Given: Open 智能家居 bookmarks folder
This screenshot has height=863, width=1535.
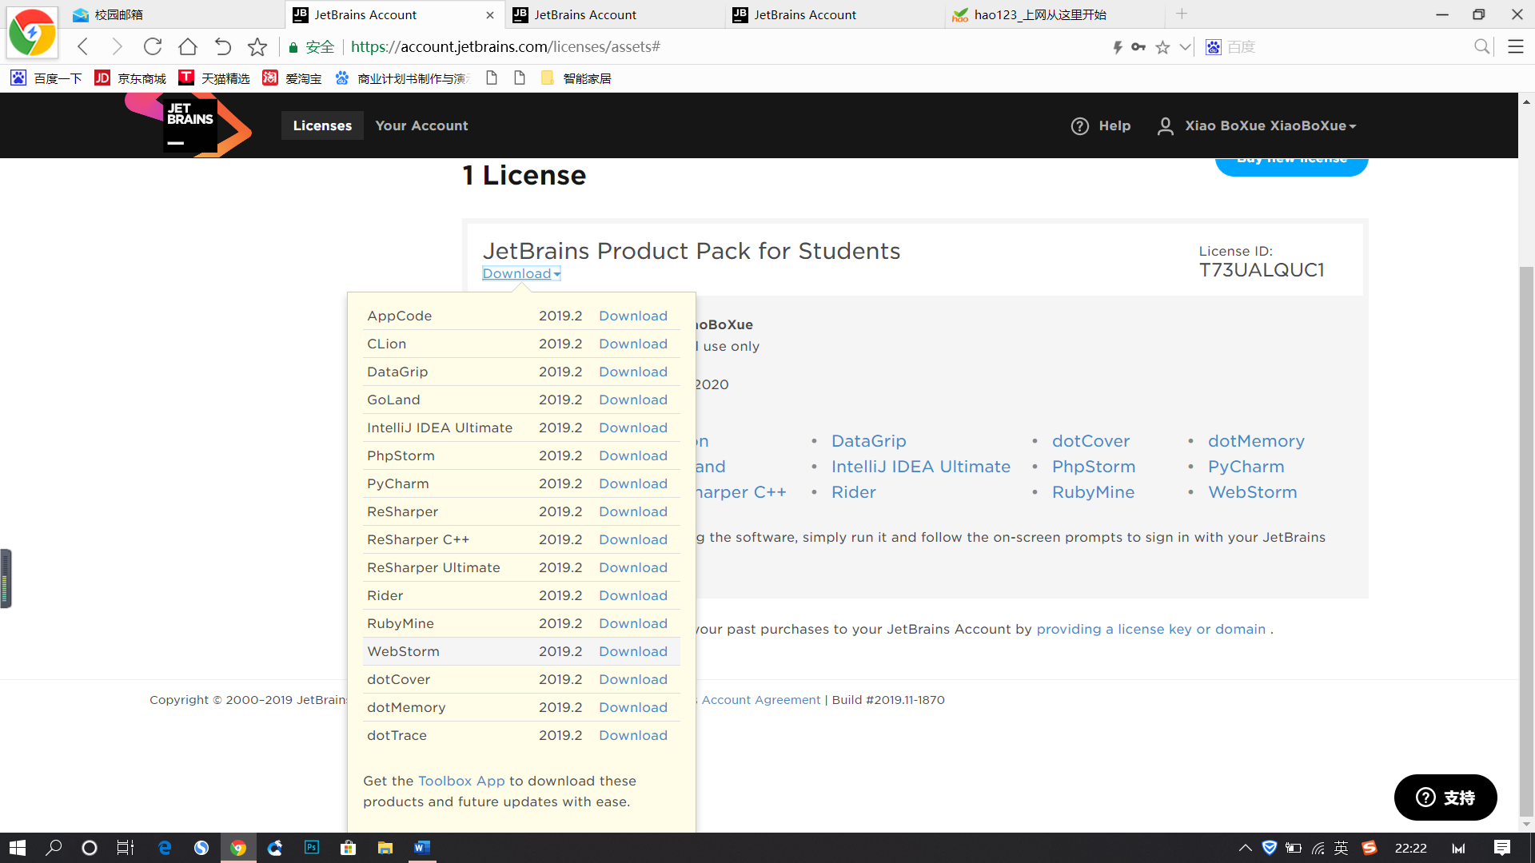Looking at the screenshot, I should 576,78.
